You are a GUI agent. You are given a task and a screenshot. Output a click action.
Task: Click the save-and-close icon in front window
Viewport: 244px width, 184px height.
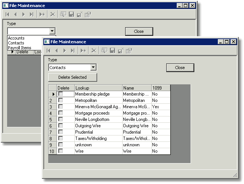pyautogui.click(x=121, y=50)
